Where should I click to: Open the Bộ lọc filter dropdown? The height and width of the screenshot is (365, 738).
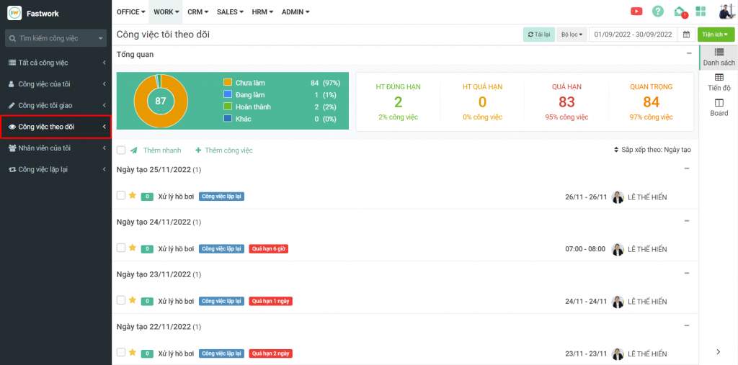[x=572, y=35]
